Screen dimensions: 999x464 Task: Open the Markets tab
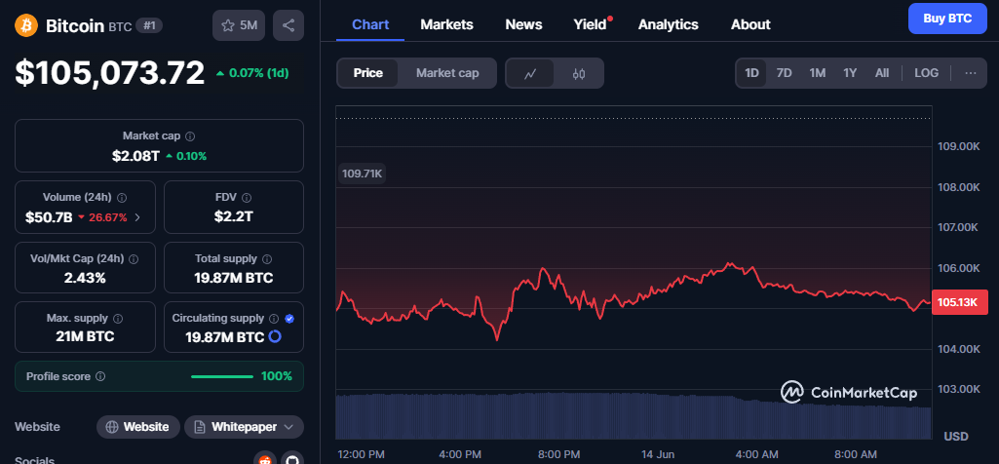446,25
